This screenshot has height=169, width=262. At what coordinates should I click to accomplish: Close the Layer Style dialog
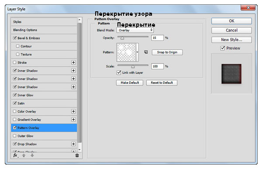248,8
